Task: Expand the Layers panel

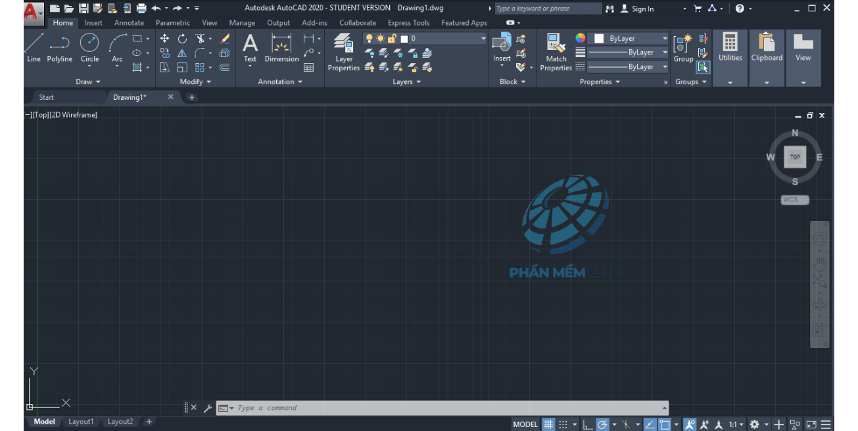Action: (407, 82)
